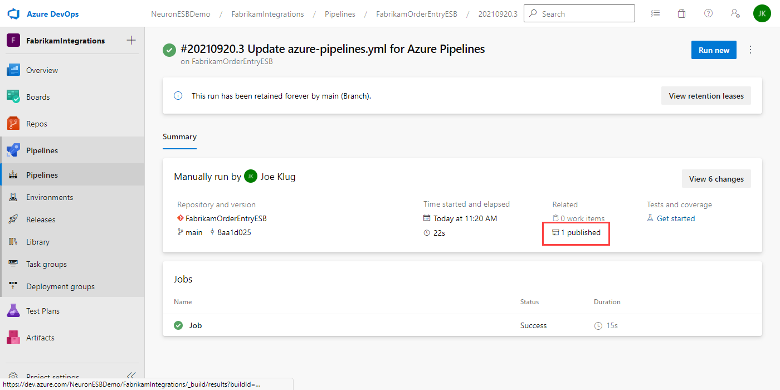This screenshot has height=390, width=780.
Task: Click the Boards hub icon
Action: (13, 97)
